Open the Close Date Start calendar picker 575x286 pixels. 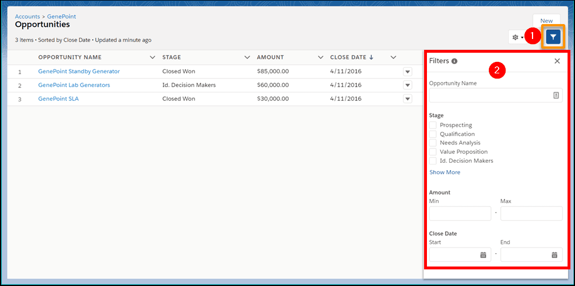(483, 255)
